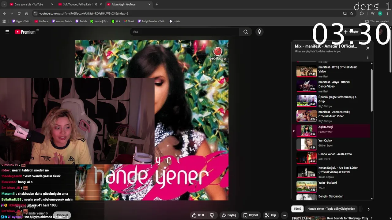
Task: Bookmark this page with the star icon
Action: click(x=352, y=13)
